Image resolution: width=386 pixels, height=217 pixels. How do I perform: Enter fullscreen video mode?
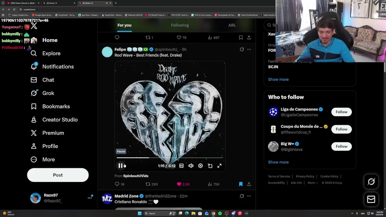(220, 166)
